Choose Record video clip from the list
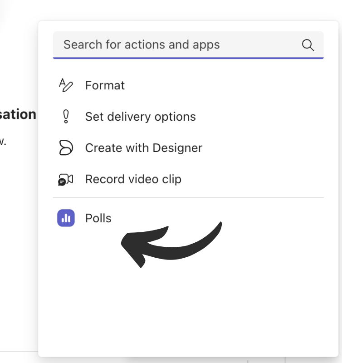The width and height of the screenshot is (342, 363). [133, 179]
